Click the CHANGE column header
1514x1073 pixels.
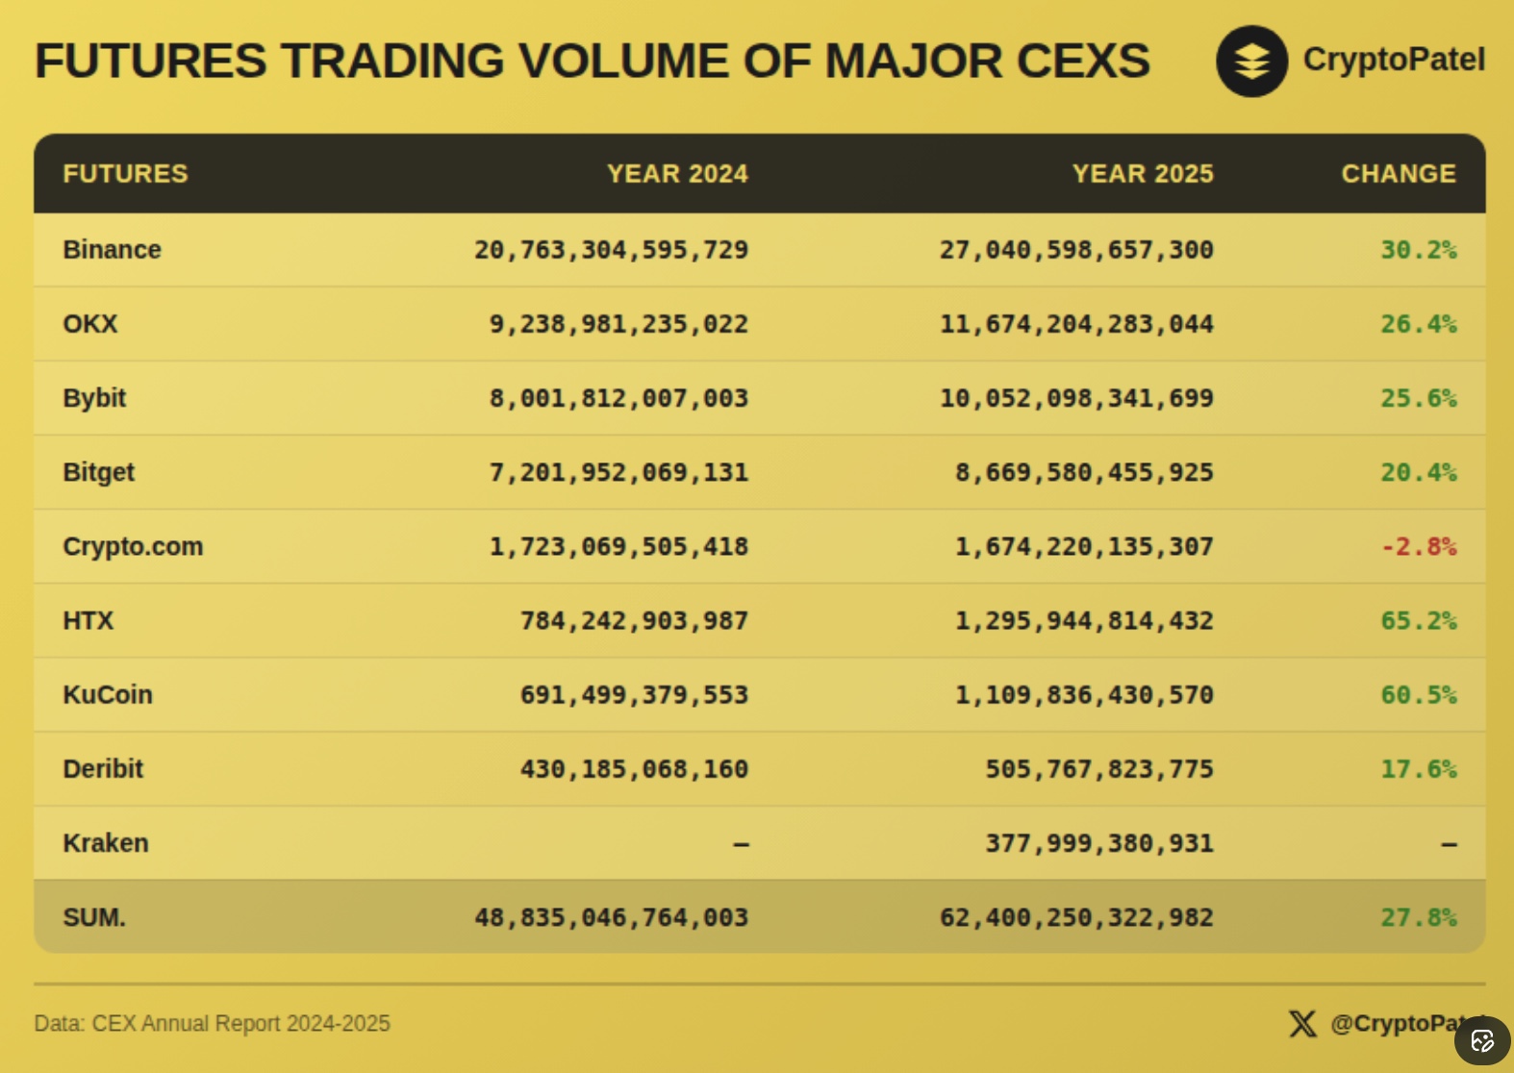tap(1398, 174)
